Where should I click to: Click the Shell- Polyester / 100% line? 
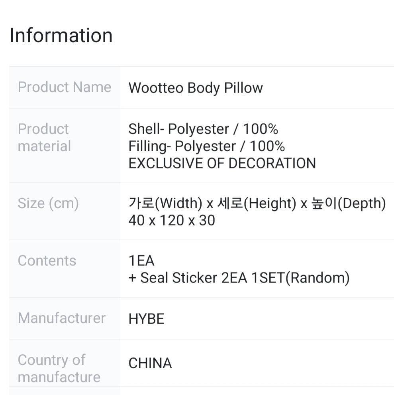point(203,129)
